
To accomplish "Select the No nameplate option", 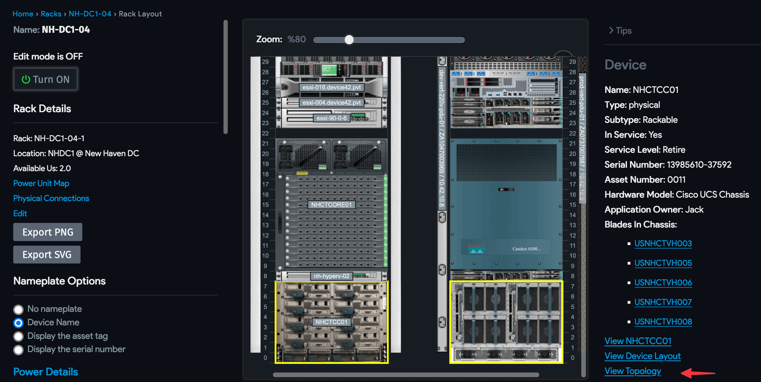I will click(x=18, y=309).
